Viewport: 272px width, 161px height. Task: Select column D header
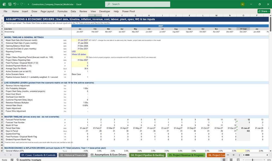[x=95, y=16]
